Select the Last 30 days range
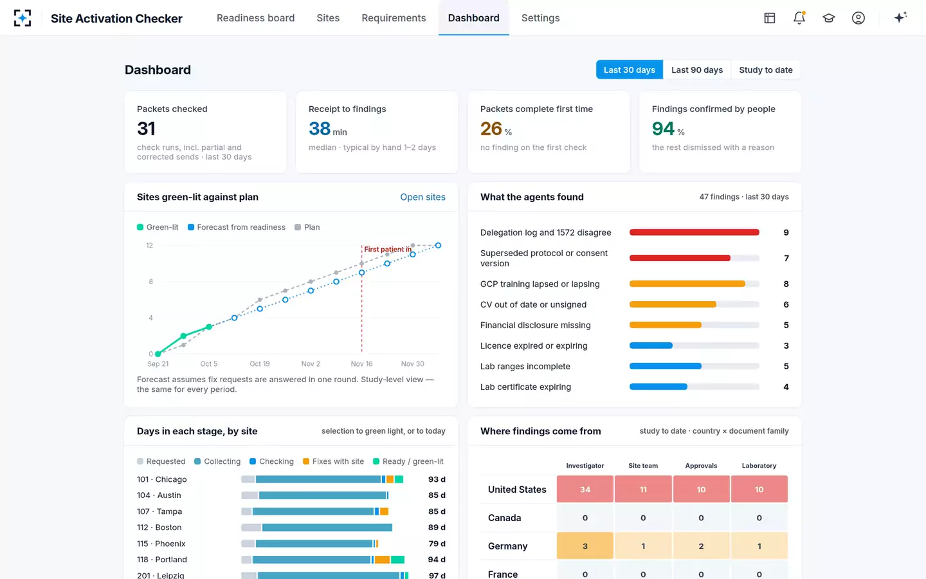This screenshot has width=926, height=579. coord(630,70)
